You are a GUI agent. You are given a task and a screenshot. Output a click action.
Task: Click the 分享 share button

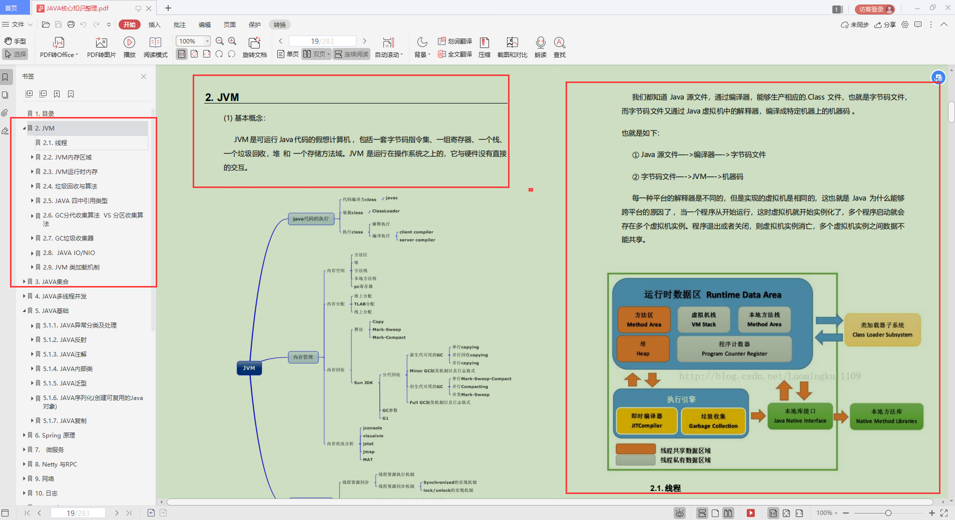tap(886, 24)
